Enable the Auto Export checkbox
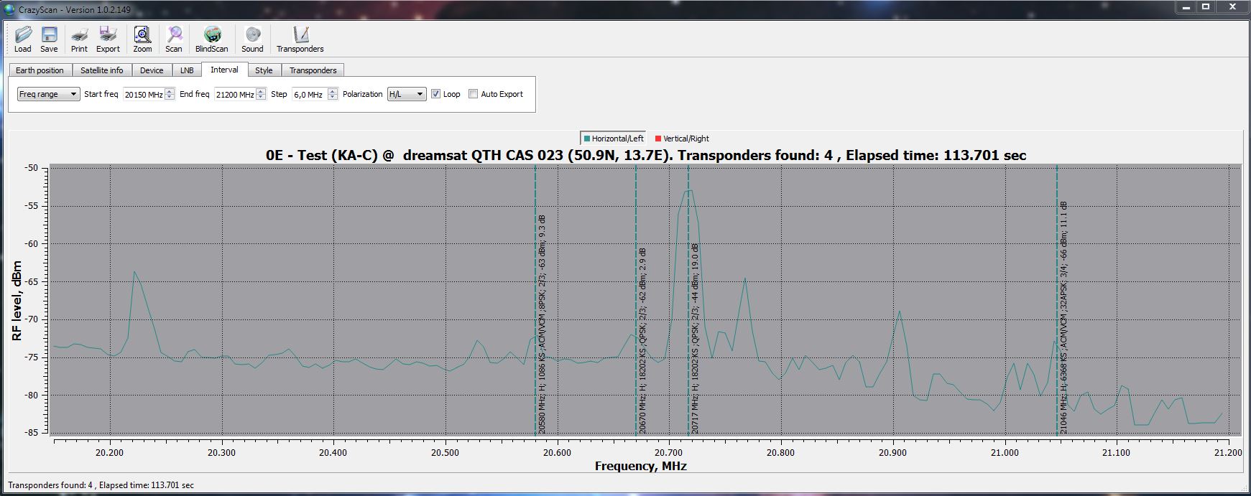The height and width of the screenshot is (496, 1251). 473,94
